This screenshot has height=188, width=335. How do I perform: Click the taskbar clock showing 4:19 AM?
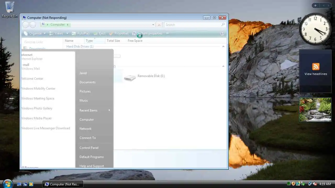(325, 184)
